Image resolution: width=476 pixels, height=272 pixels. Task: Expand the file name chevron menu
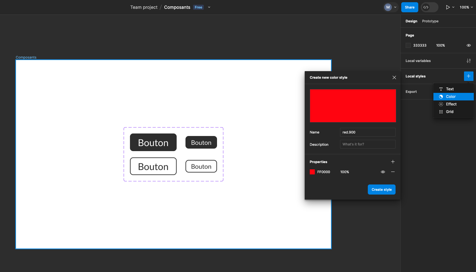pyautogui.click(x=209, y=7)
